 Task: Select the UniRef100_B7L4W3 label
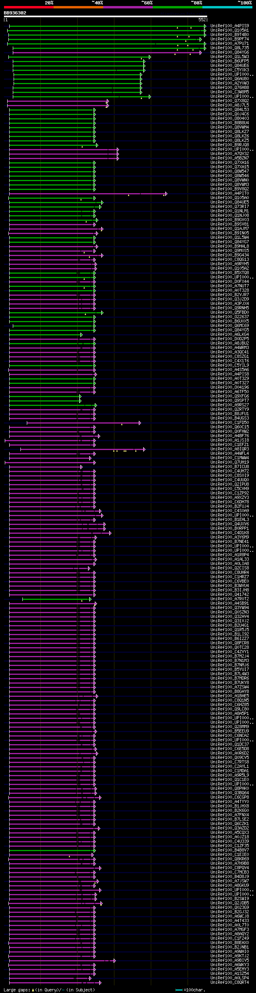pyautogui.click(x=230, y=674)
